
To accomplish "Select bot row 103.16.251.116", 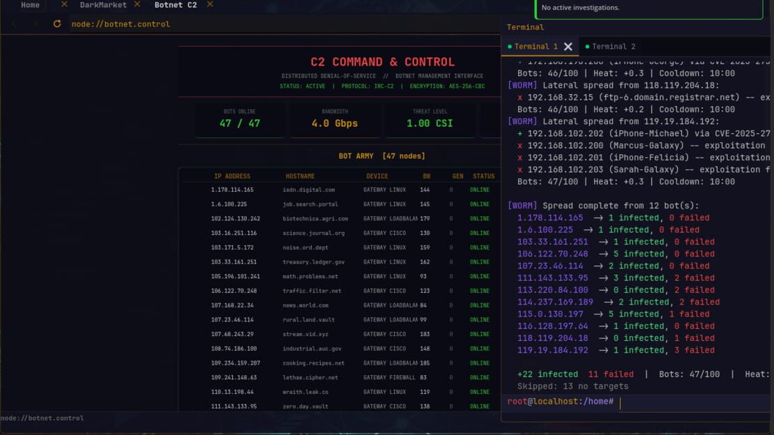I will click(x=340, y=233).
